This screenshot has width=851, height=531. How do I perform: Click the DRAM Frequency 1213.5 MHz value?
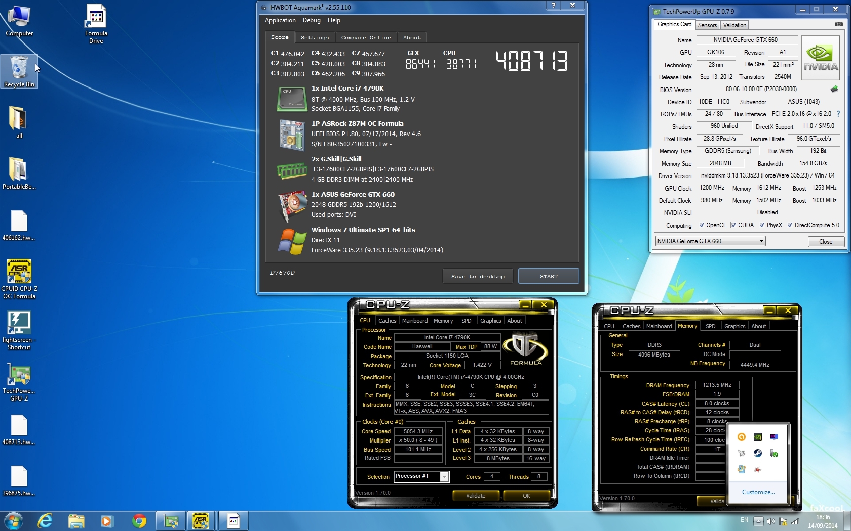(x=717, y=385)
